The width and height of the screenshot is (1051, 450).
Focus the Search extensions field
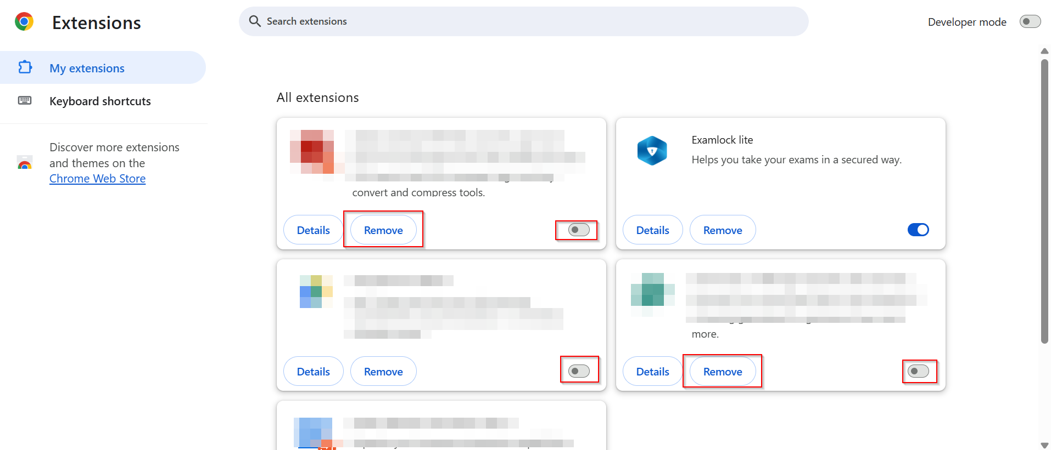pyautogui.click(x=523, y=21)
